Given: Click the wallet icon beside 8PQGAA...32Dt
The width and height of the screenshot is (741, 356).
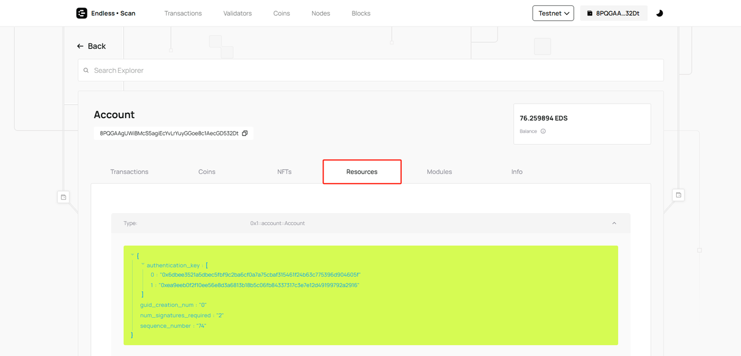Looking at the screenshot, I should pyautogui.click(x=589, y=13).
